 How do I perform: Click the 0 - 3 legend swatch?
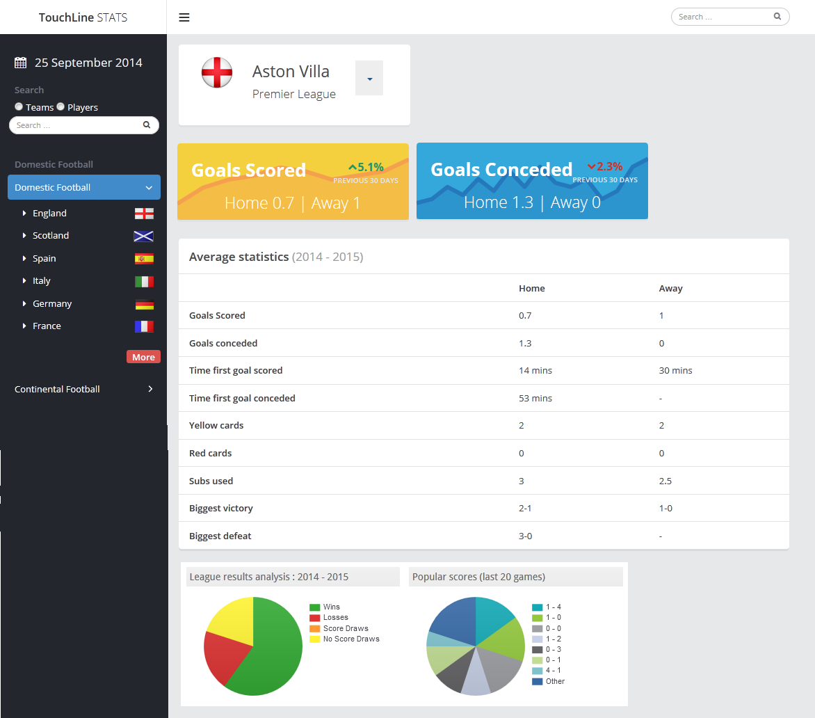click(x=538, y=649)
